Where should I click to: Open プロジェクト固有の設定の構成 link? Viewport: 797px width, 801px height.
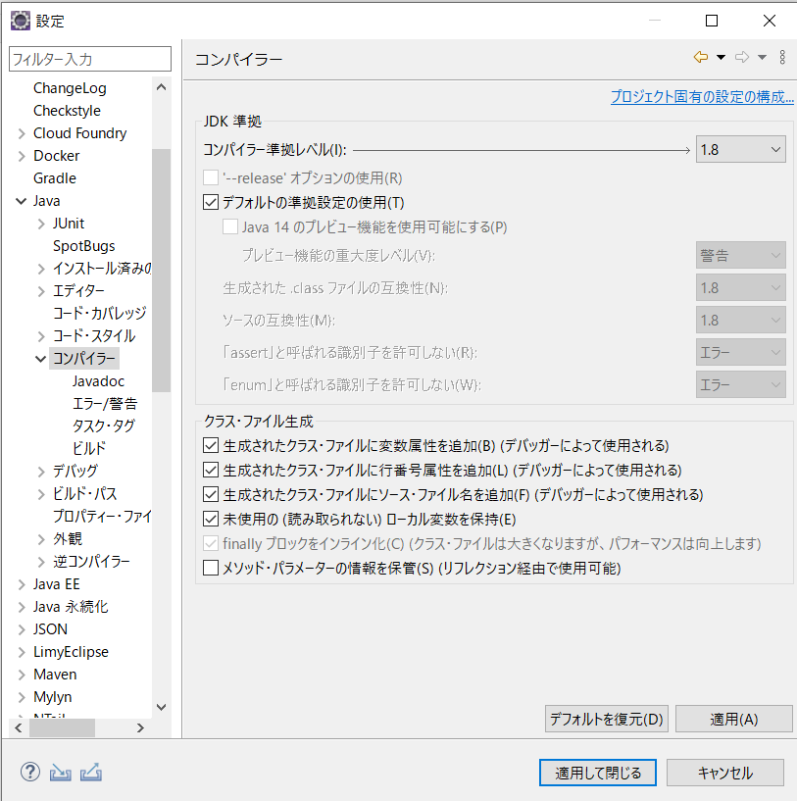pyautogui.click(x=702, y=96)
